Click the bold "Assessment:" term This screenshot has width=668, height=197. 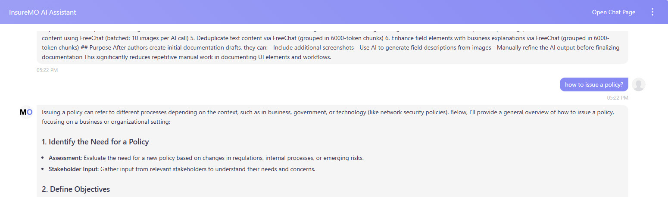[x=65, y=158]
